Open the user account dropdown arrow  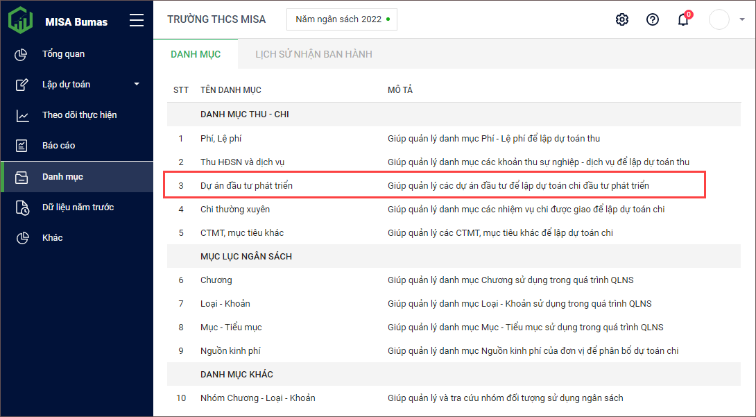pyautogui.click(x=742, y=19)
